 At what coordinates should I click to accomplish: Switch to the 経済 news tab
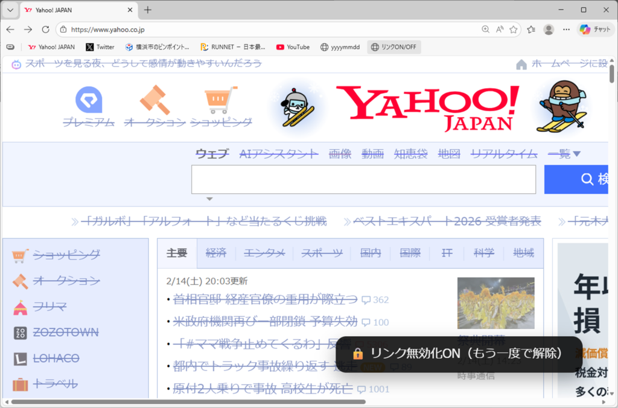click(215, 253)
